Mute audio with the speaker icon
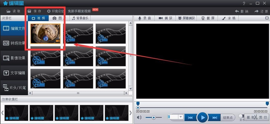This screenshot has width=270, height=124. (139, 117)
